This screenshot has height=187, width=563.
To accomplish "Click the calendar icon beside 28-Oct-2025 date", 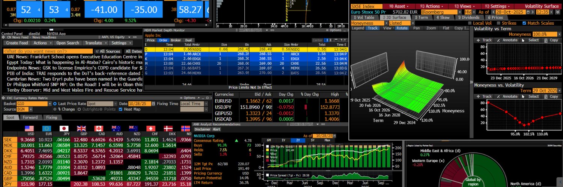I will [529, 12].
